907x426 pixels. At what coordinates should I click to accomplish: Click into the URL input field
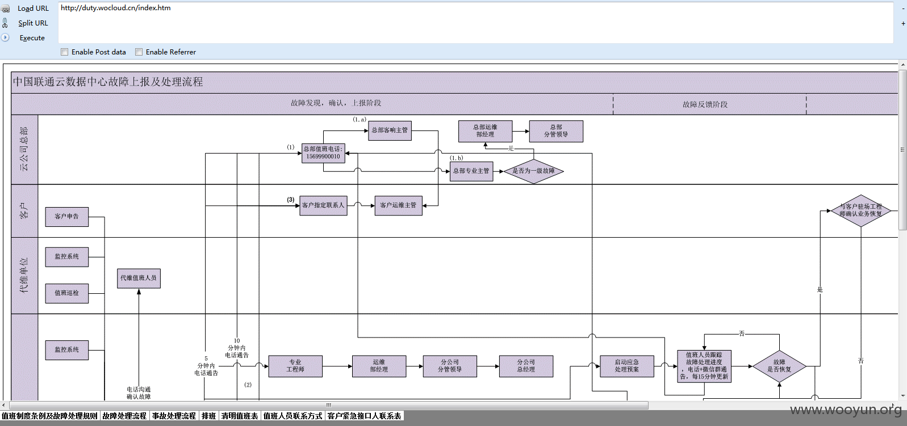475,23
